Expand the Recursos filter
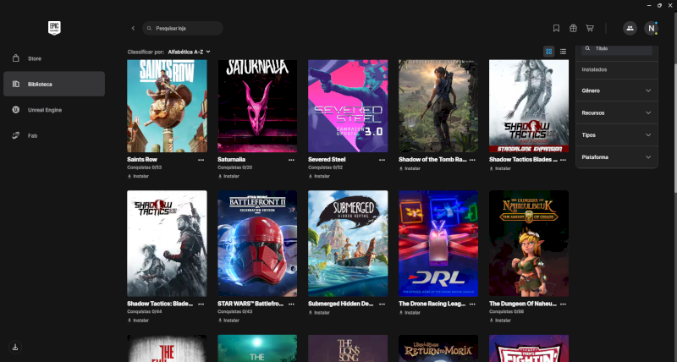 (x=617, y=112)
